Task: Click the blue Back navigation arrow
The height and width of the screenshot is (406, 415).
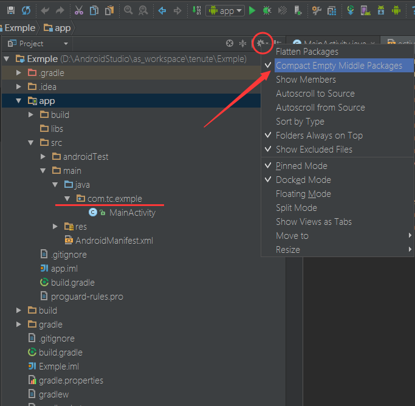Action: pyautogui.click(x=162, y=10)
